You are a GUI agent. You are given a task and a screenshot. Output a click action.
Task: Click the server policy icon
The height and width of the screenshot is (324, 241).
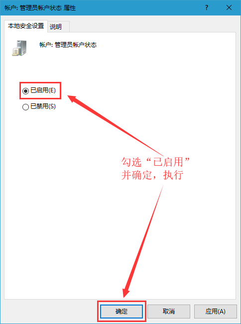19,48
